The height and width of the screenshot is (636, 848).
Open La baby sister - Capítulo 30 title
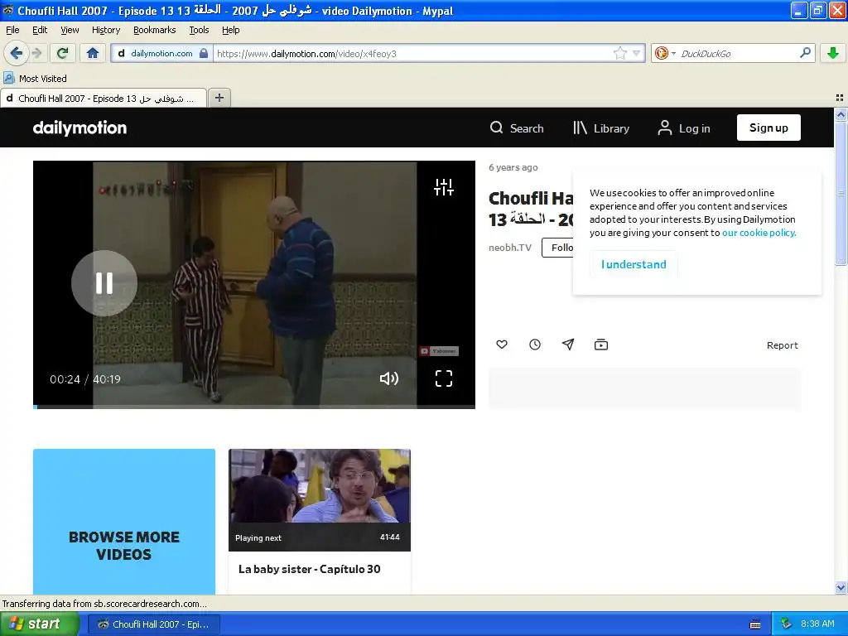[310, 569]
